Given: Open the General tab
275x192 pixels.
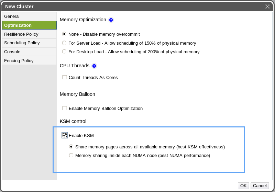Looking at the screenshot, I should click(29, 16).
